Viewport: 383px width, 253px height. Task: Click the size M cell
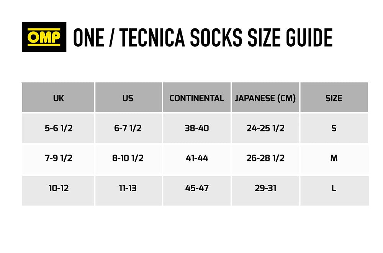click(x=334, y=158)
